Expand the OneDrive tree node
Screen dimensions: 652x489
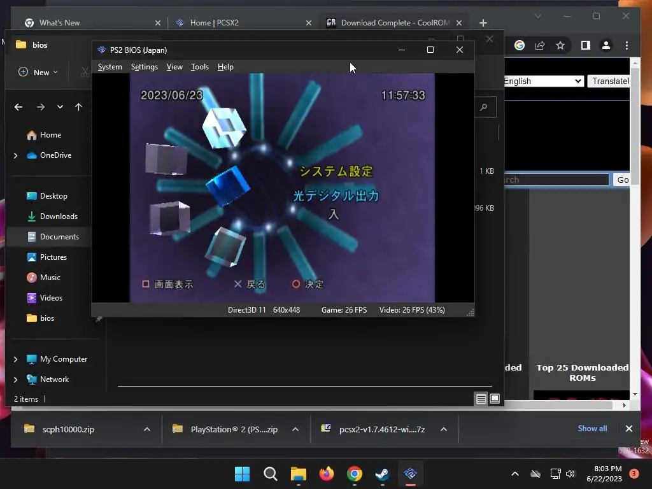pos(15,155)
